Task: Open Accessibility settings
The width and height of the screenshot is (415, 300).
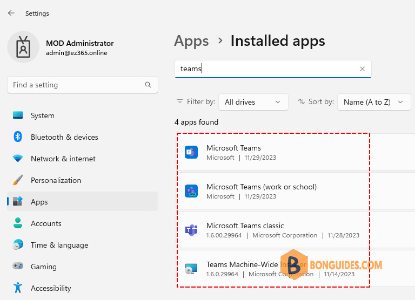Action: (83, 288)
